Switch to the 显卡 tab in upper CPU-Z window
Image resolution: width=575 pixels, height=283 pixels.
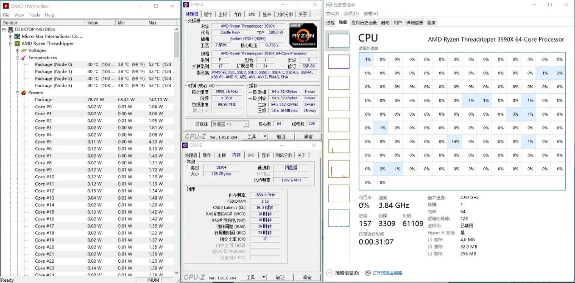pos(266,14)
